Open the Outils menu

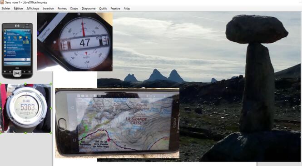coord(103,9)
